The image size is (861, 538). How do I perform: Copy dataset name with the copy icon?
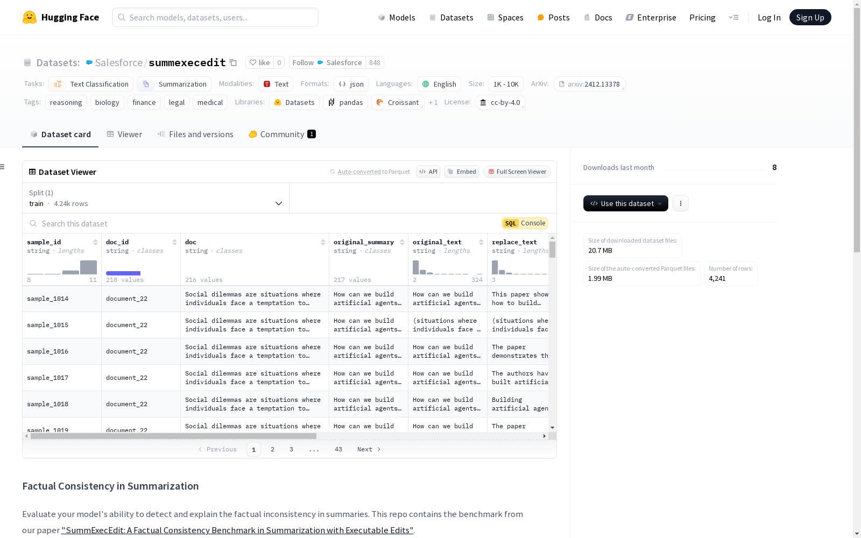pos(233,62)
